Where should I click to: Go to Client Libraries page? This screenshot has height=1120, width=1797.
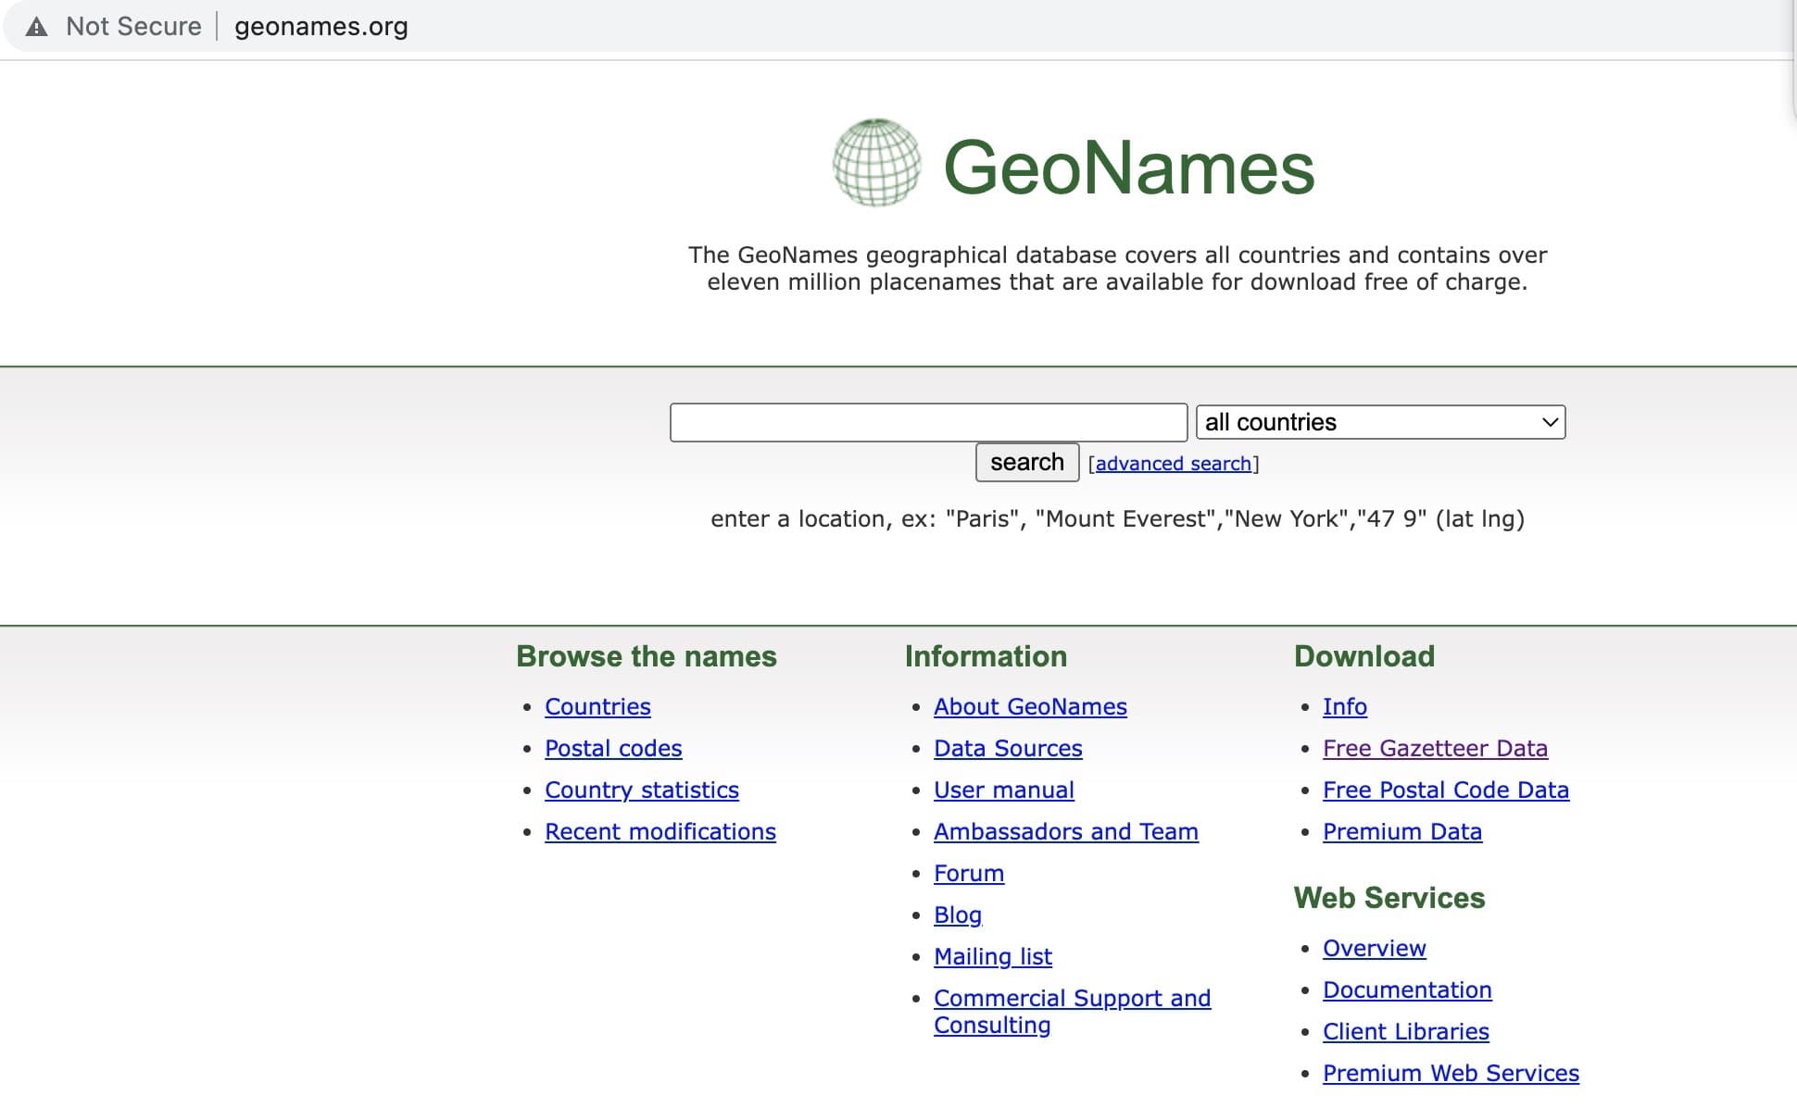tap(1405, 1031)
